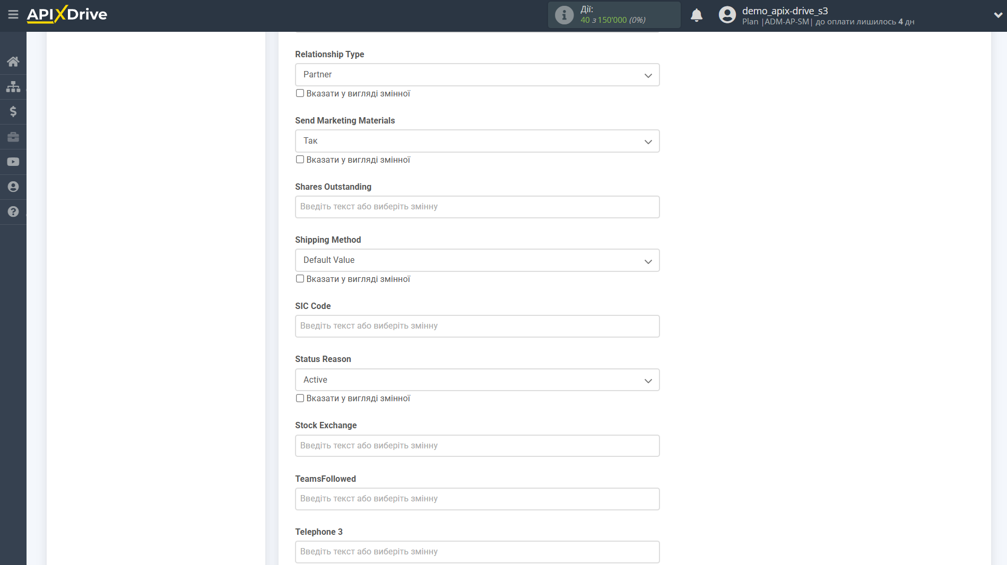Screen dimensions: 1007x565
Task: Click the Telephone 3 input field
Action: [x=477, y=552]
